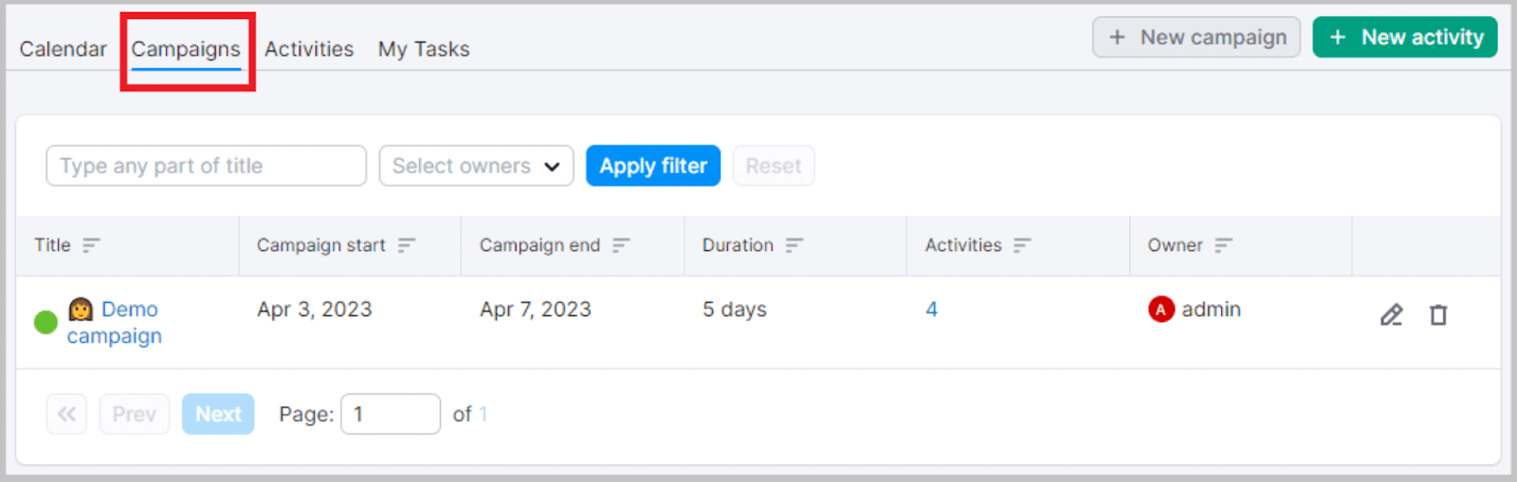Sort by Campaign end column icon

621,245
